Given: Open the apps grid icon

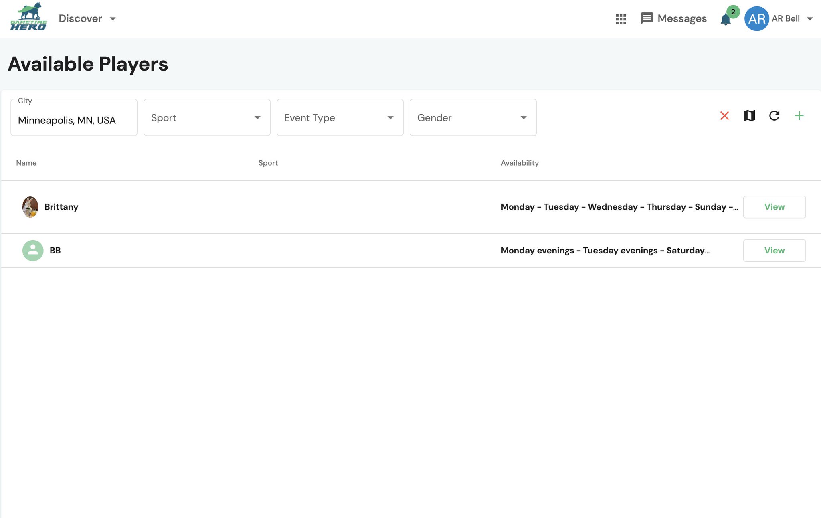Looking at the screenshot, I should 621,19.
